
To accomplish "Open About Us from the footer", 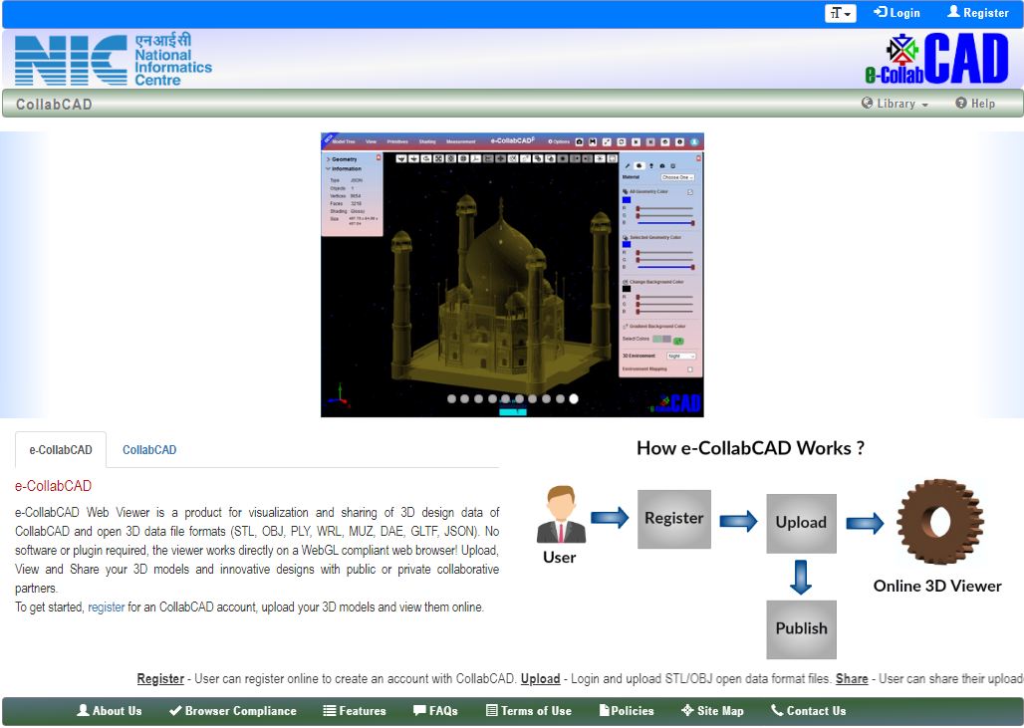I will 109,711.
